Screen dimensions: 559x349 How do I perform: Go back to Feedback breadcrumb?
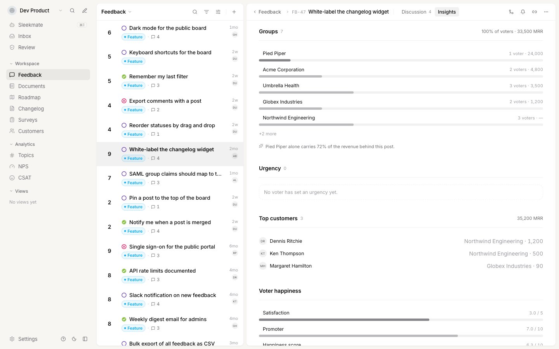pos(267,12)
